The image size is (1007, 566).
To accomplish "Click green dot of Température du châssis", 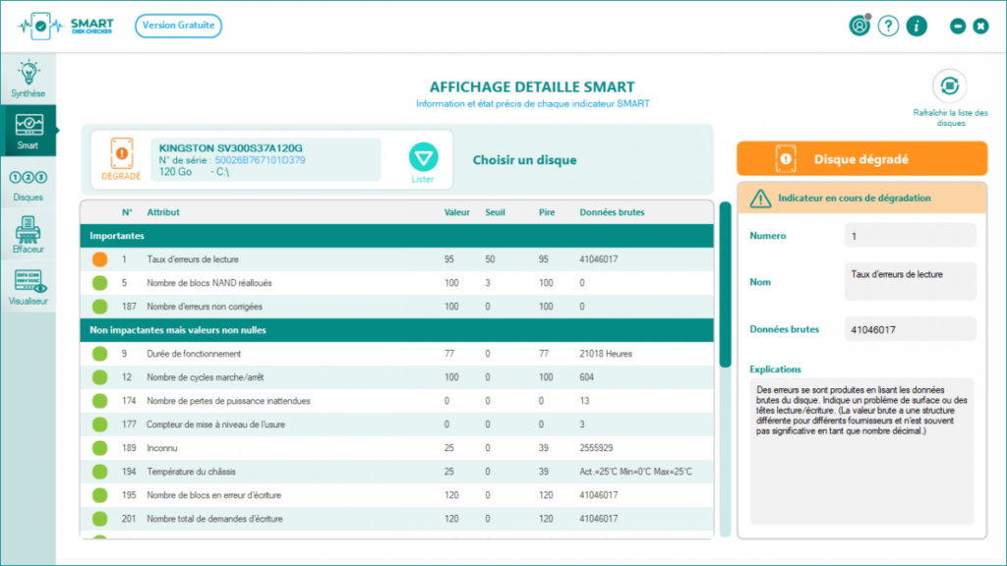I will point(99,472).
